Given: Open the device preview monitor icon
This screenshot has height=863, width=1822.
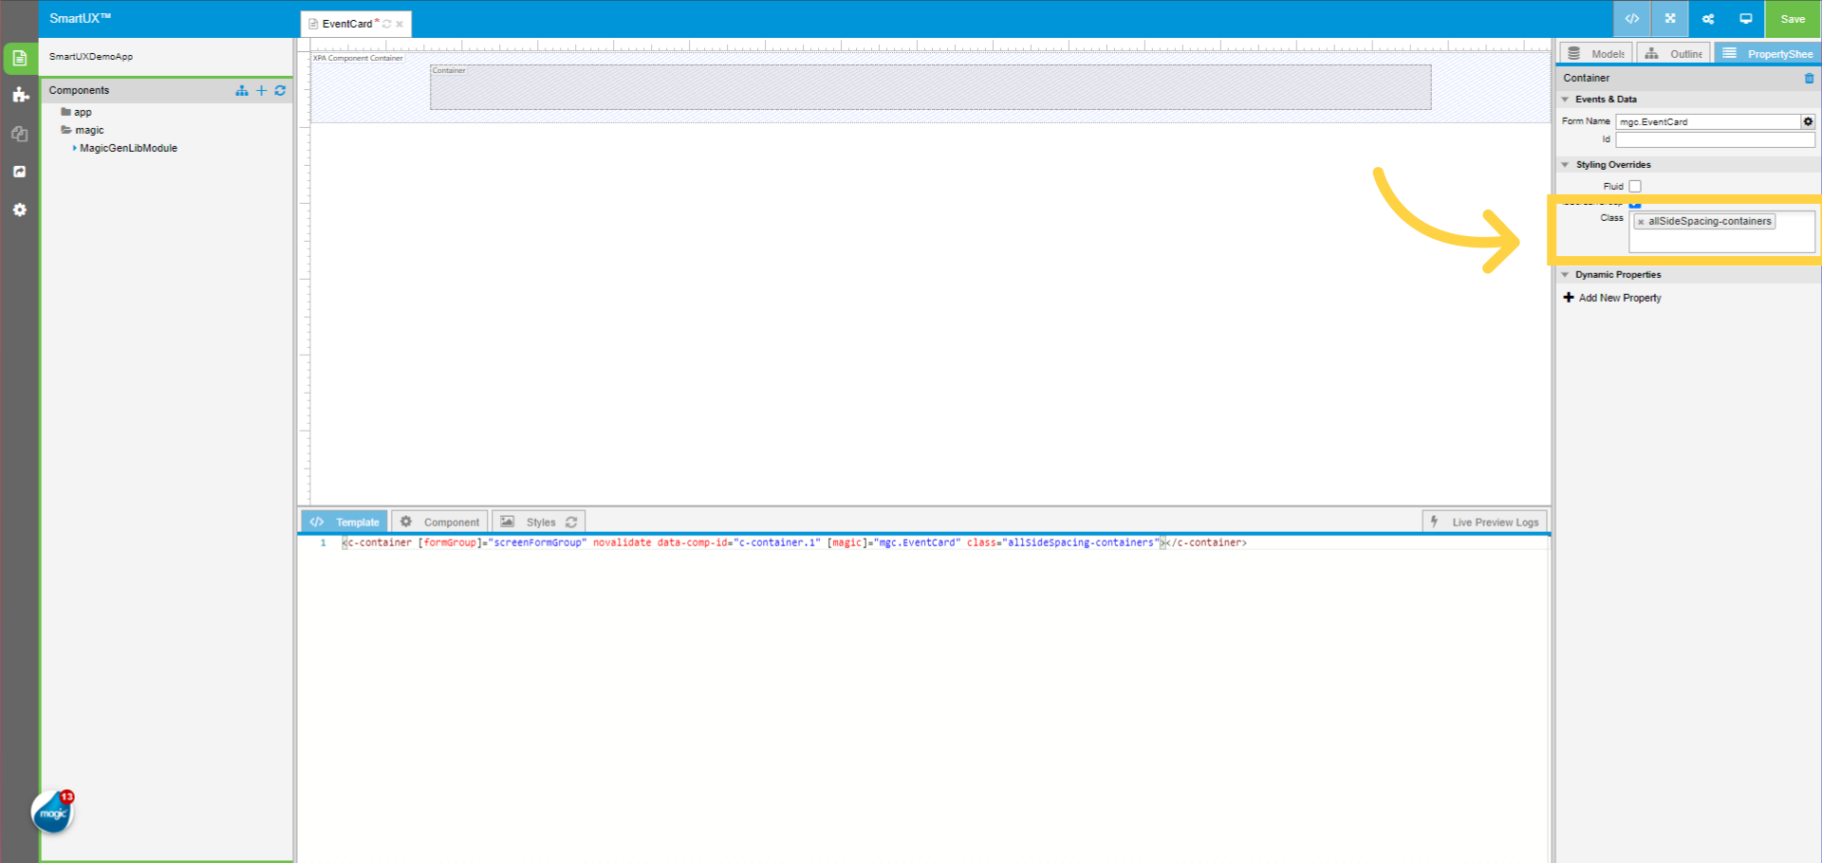Looking at the screenshot, I should (1745, 19).
